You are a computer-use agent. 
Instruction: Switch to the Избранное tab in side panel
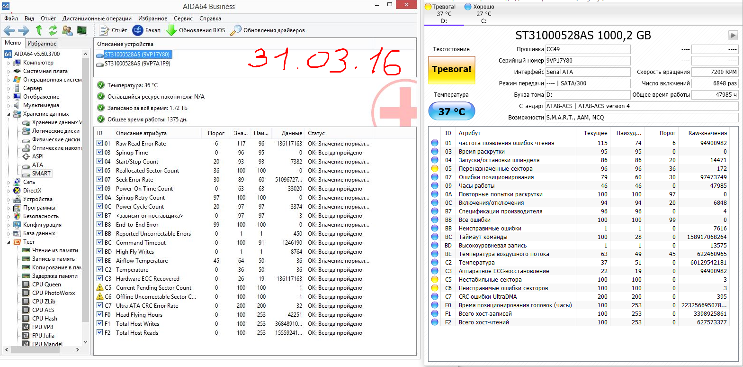(x=42, y=44)
